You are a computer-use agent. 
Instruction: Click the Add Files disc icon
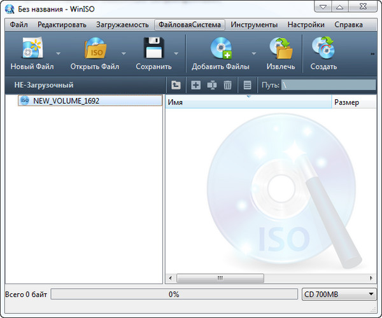pyautogui.click(x=221, y=48)
